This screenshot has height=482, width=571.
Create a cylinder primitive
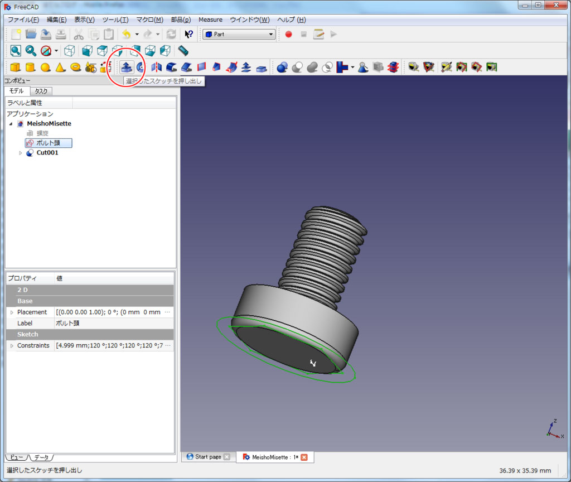click(30, 67)
